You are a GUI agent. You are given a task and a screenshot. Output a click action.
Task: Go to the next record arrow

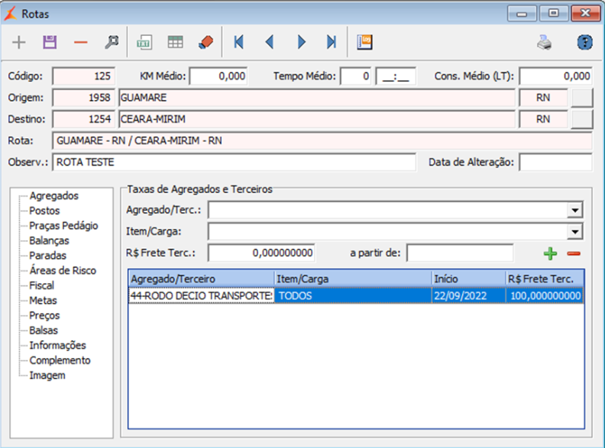pos(301,43)
